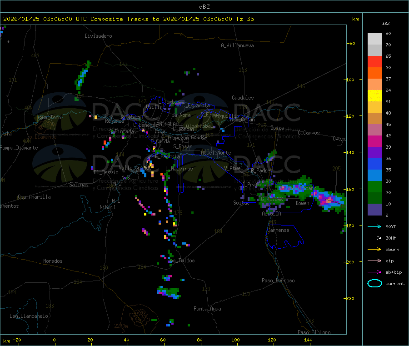
Task: Click the SAN_RAFAEL city label
Action: pos(166,124)
